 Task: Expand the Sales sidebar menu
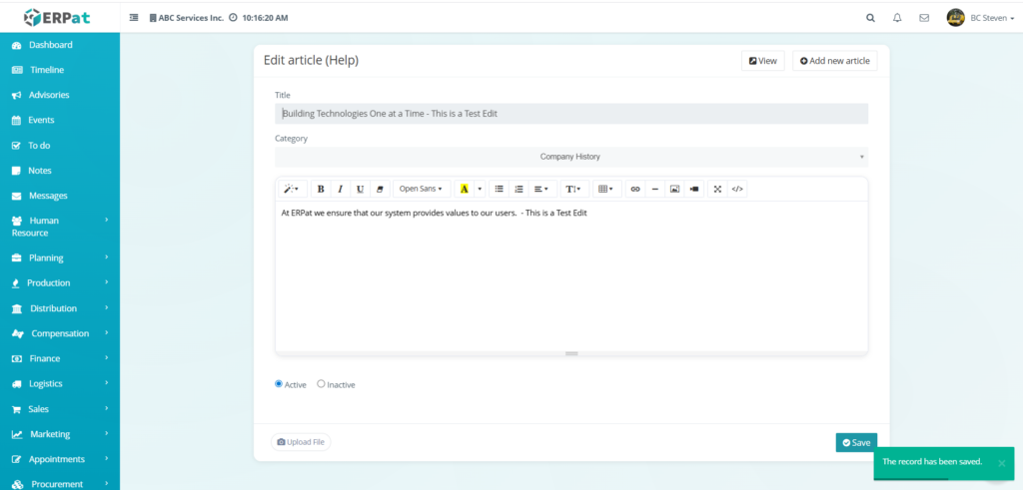tap(60, 409)
